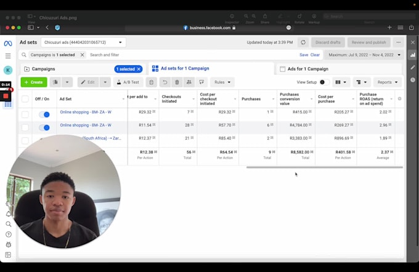
Task: Open the sidebar search magnifier icon
Action: click(x=8, y=224)
